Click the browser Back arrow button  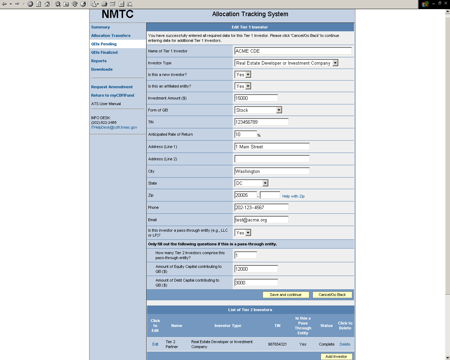(x=4, y=4)
